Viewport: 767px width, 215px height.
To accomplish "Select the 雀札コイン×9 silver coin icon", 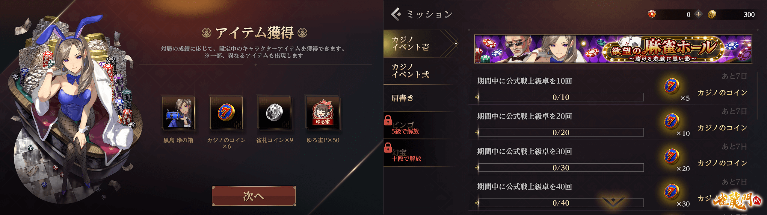I will pos(275,113).
